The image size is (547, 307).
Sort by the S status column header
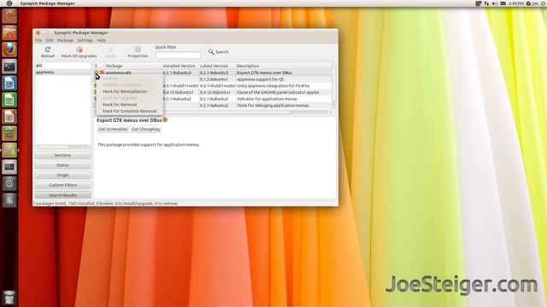[97, 66]
